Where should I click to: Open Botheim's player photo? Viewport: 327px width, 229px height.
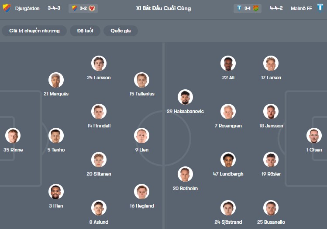pyautogui.click(x=185, y=174)
